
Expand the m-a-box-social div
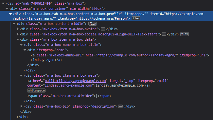pos(18,34)
